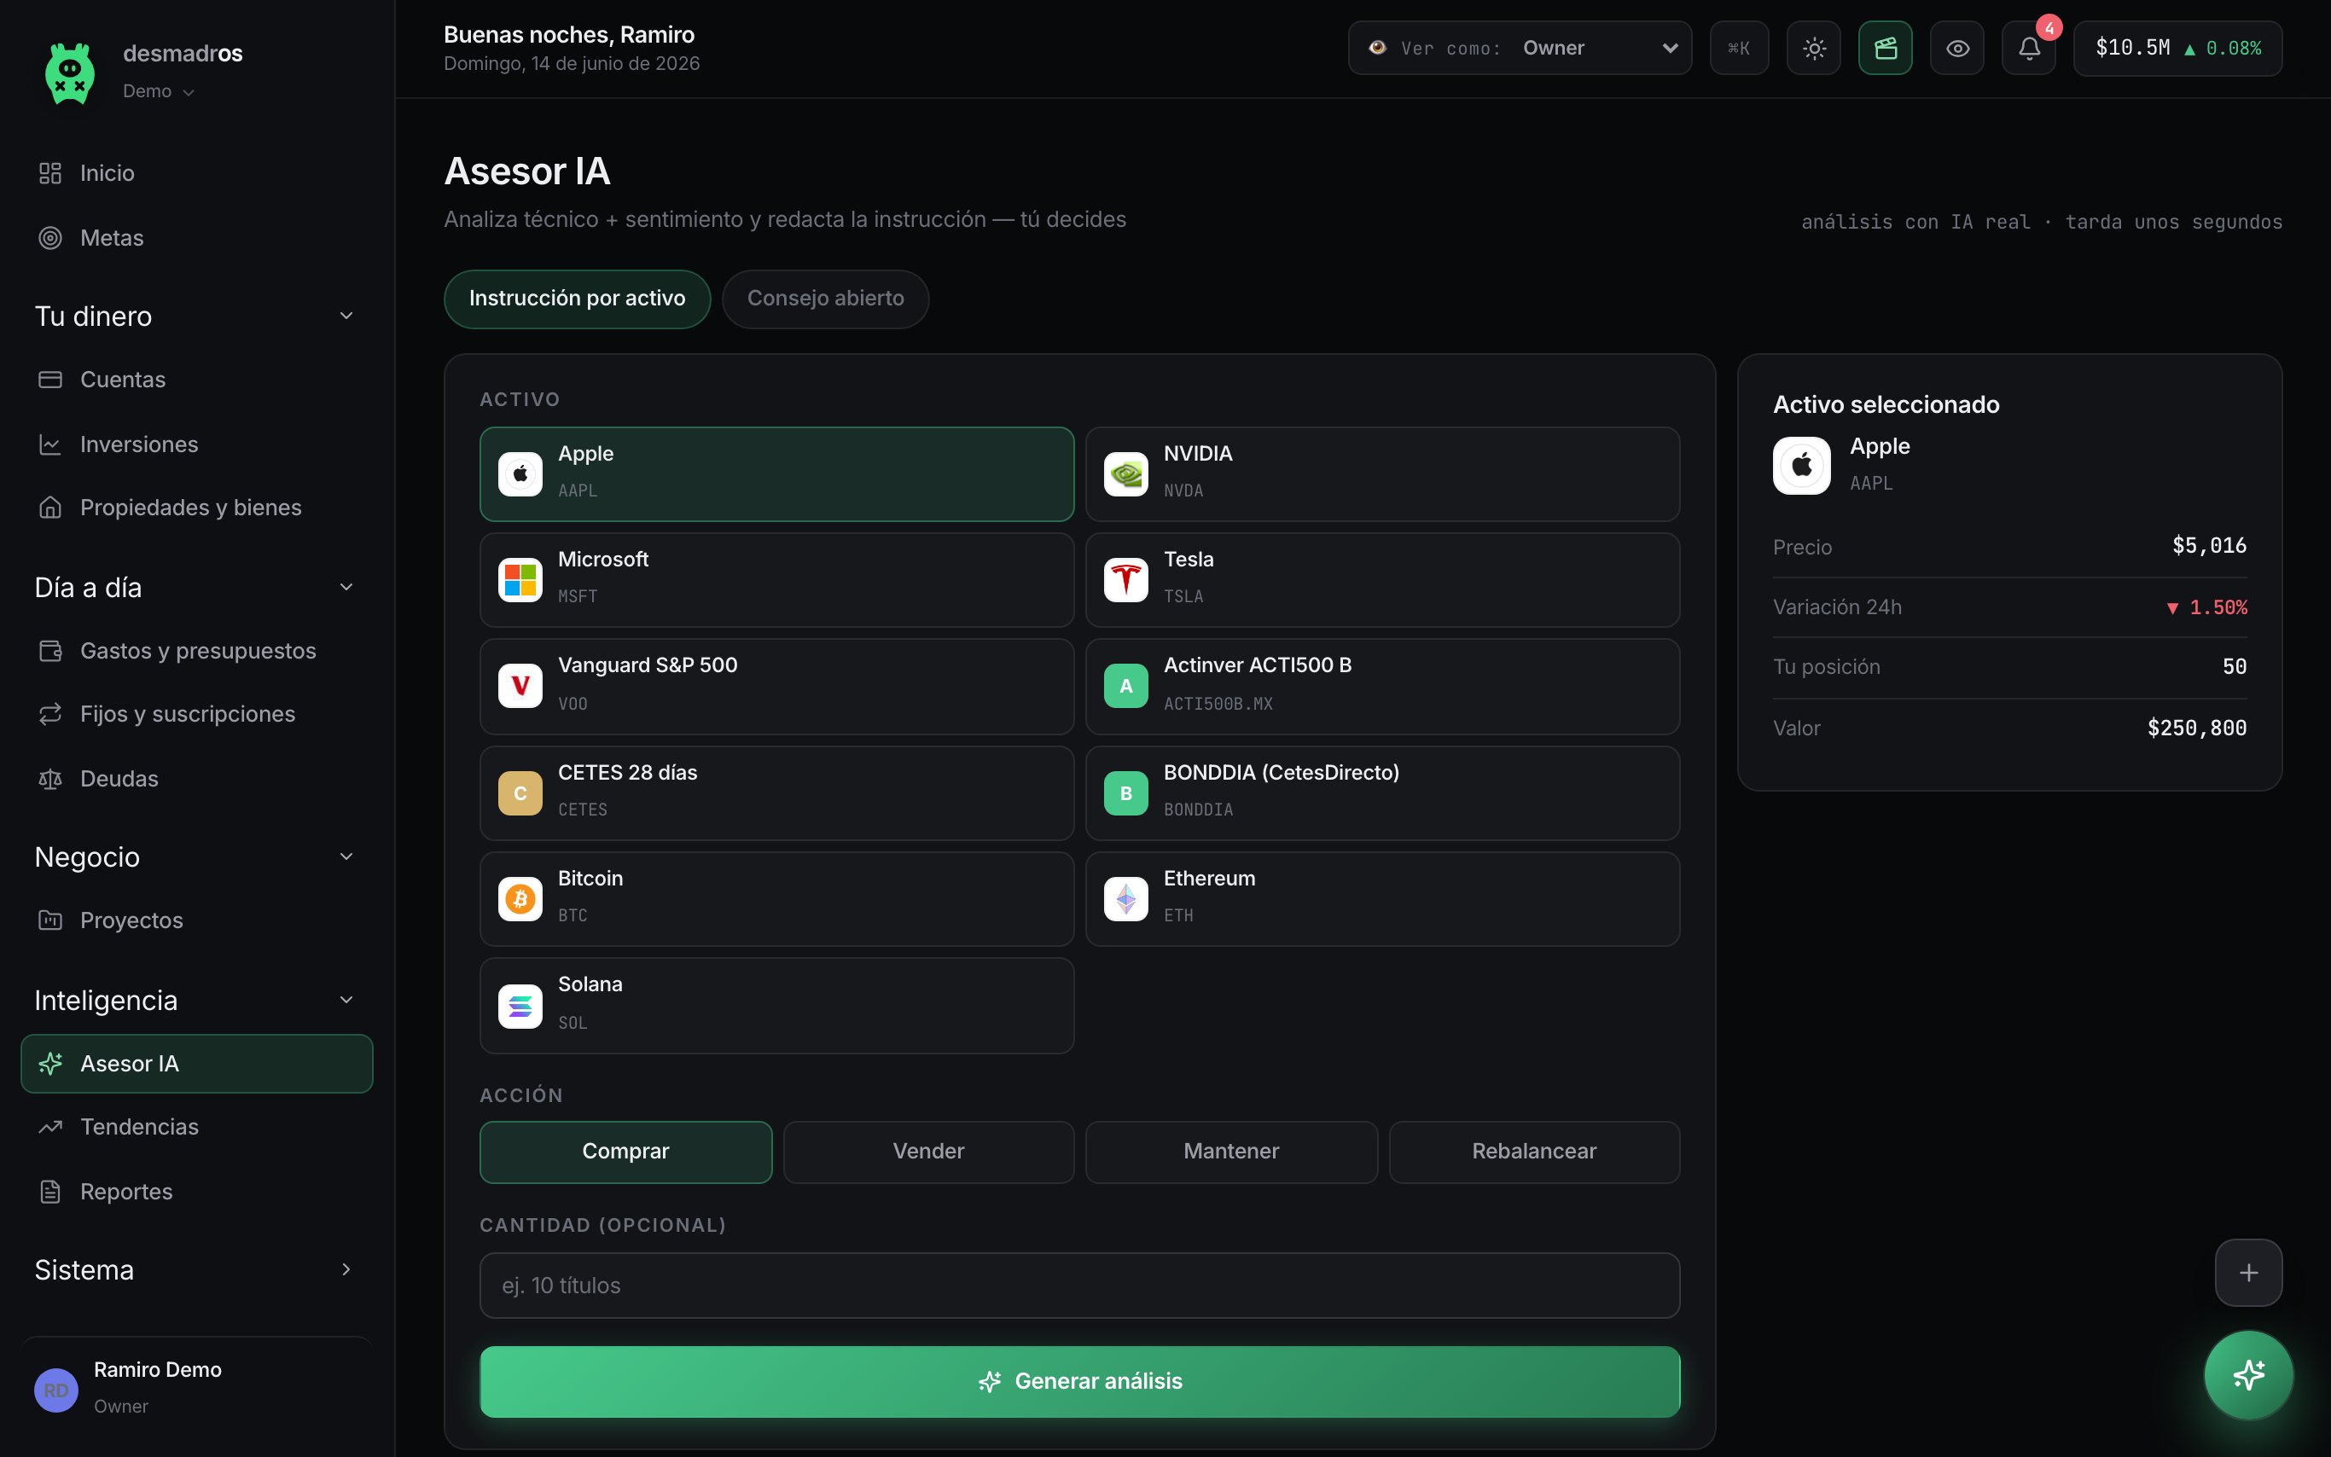The height and width of the screenshot is (1457, 2331).
Task: Open the ⌘K command palette button
Action: coord(1738,48)
